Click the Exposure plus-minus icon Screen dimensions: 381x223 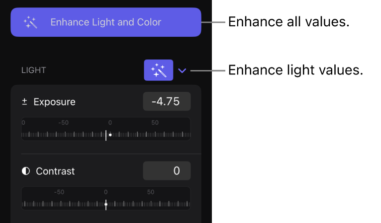pyautogui.click(x=24, y=102)
